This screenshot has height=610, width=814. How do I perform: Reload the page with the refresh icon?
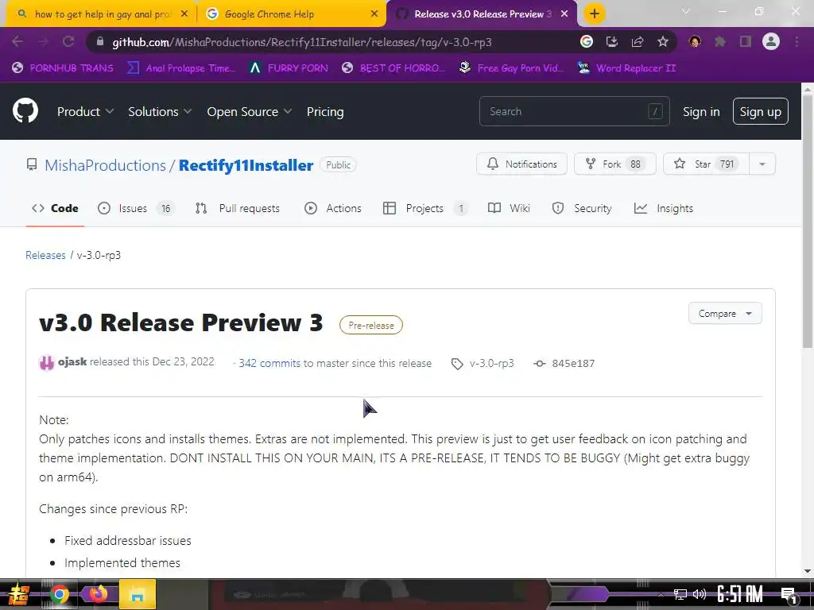(x=68, y=41)
